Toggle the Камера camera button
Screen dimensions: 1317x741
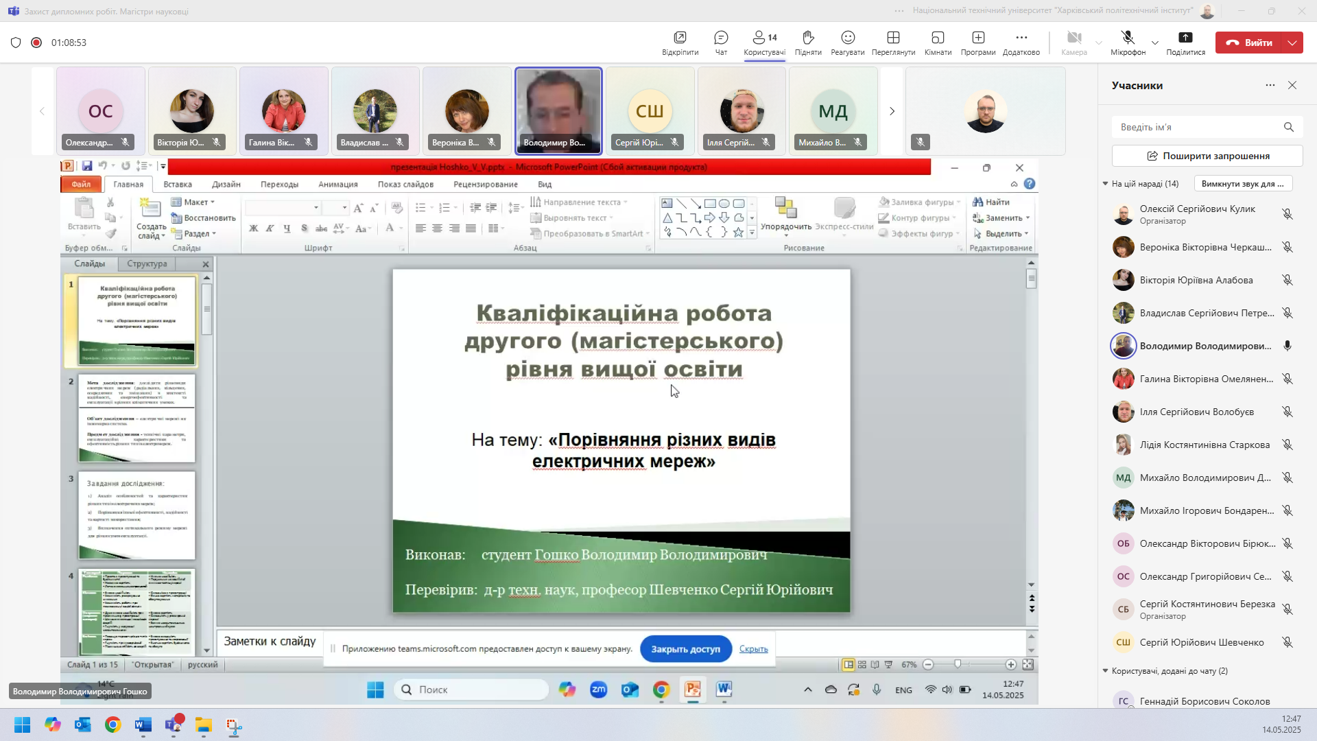coord(1074,43)
